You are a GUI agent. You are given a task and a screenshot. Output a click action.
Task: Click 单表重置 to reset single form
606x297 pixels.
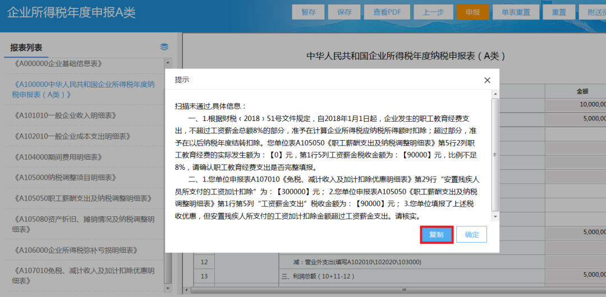point(516,12)
